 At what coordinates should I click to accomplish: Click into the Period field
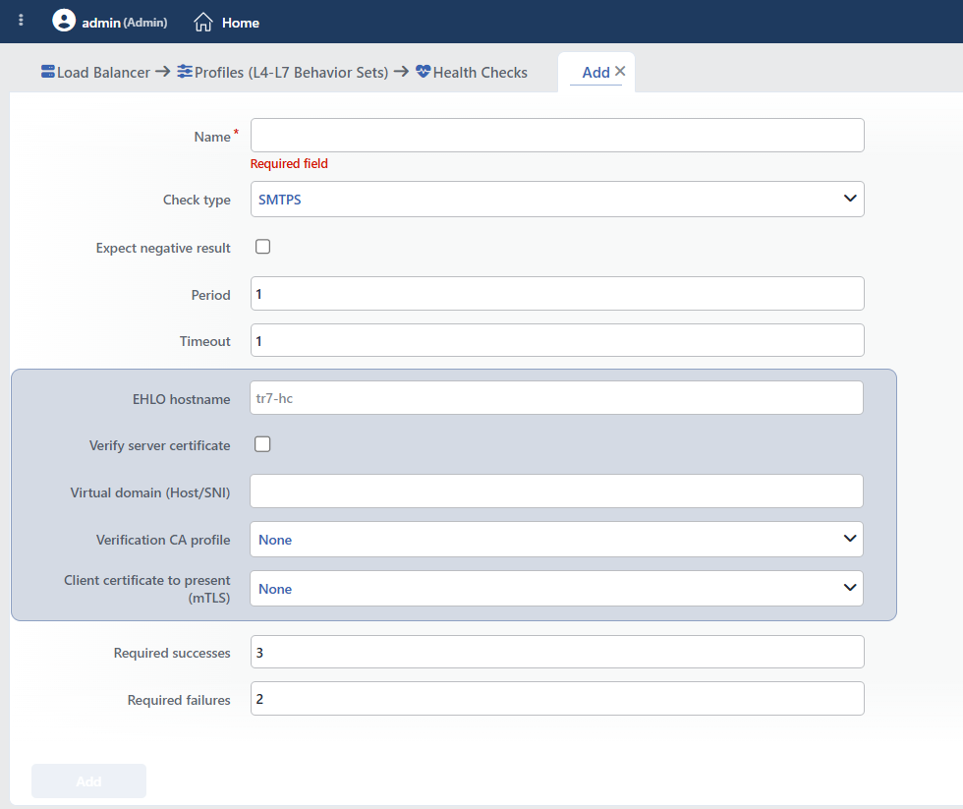point(557,294)
